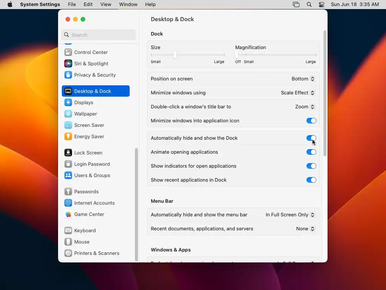This screenshot has width=386, height=290.
Task: Click the Dock Size slider knob
Action: (175, 54)
